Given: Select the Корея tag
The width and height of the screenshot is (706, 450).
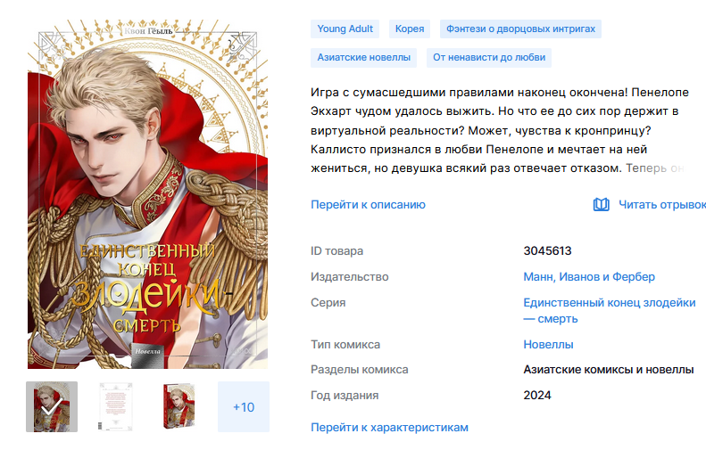Looking at the screenshot, I should (410, 29).
